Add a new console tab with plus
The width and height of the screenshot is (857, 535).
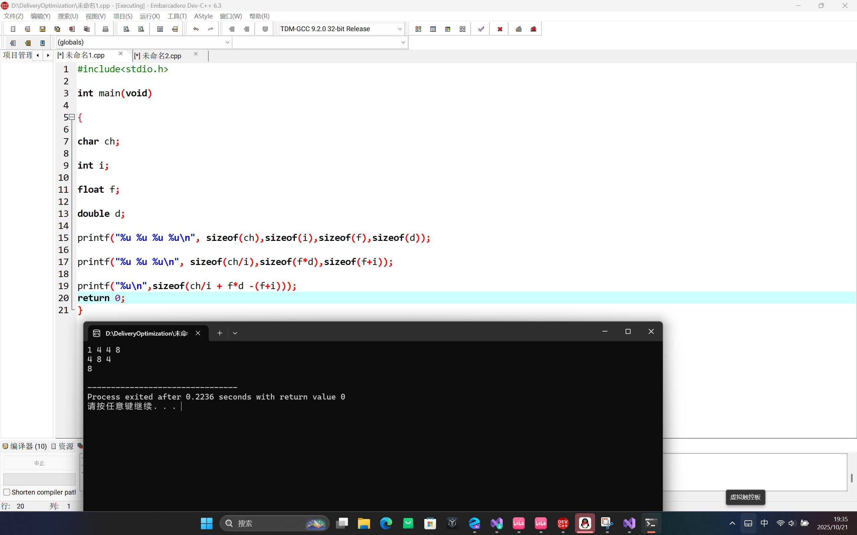[x=220, y=333]
